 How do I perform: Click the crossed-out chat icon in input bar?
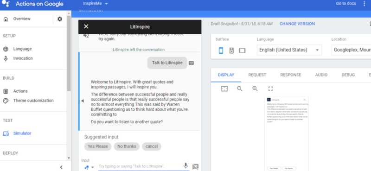(x=195, y=167)
